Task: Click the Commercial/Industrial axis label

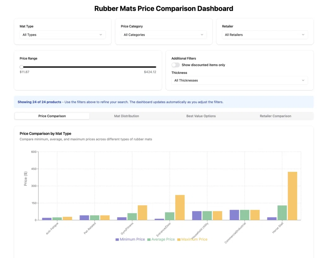Action: pos(235,233)
